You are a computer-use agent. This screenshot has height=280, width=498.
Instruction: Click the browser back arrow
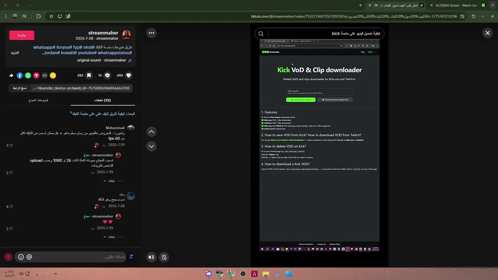(x=492, y=16)
